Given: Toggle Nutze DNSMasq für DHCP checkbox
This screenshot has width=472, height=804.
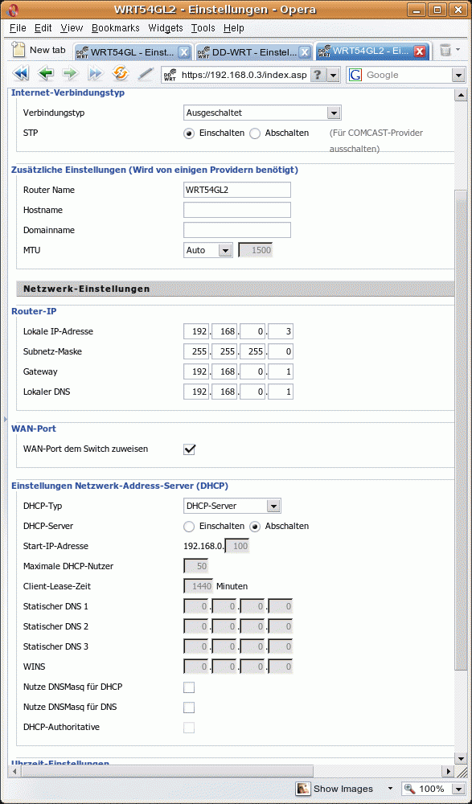Looking at the screenshot, I should coord(189,687).
